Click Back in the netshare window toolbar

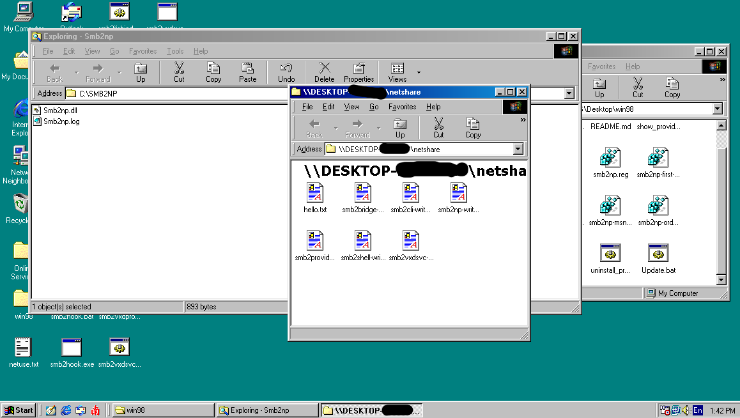(x=314, y=128)
